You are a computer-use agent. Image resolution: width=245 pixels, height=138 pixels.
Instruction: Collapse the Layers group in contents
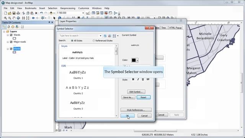[x=4, y=31]
